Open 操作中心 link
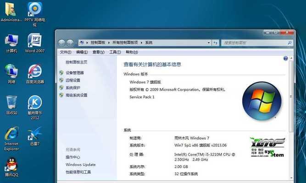The height and width of the screenshot is (183, 306). tap(73, 157)
